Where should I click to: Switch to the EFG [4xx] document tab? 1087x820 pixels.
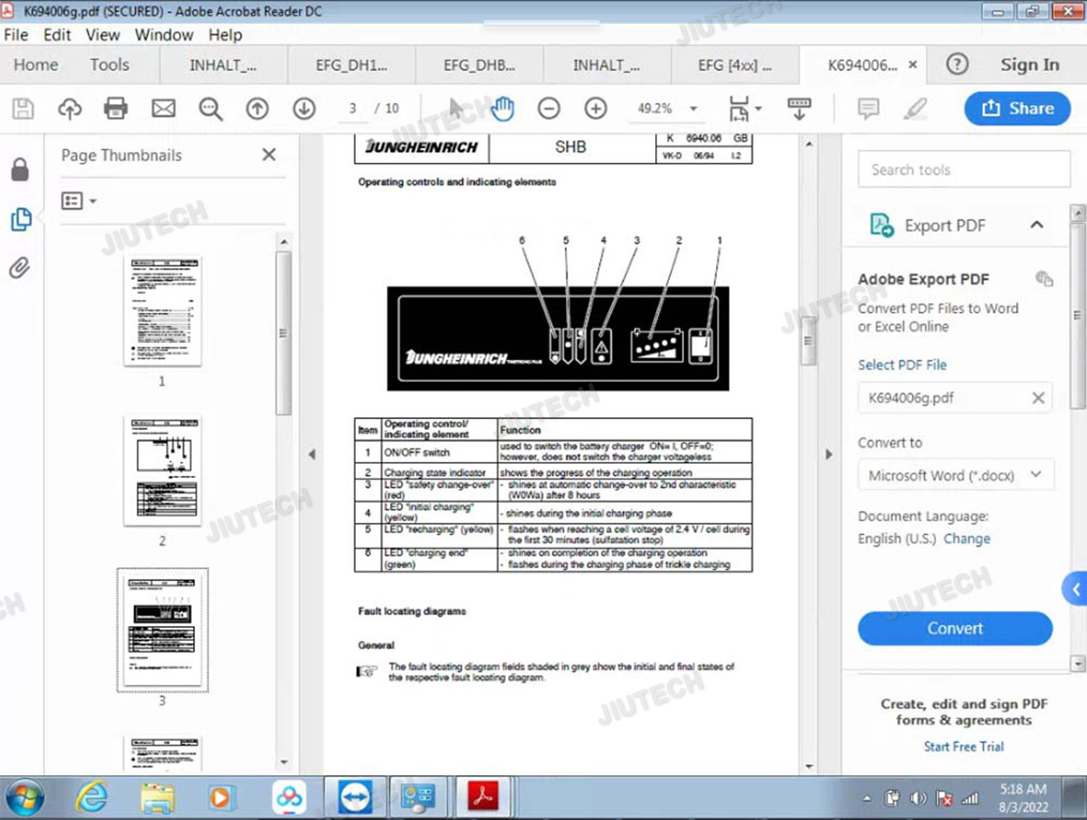coord(735,65)
